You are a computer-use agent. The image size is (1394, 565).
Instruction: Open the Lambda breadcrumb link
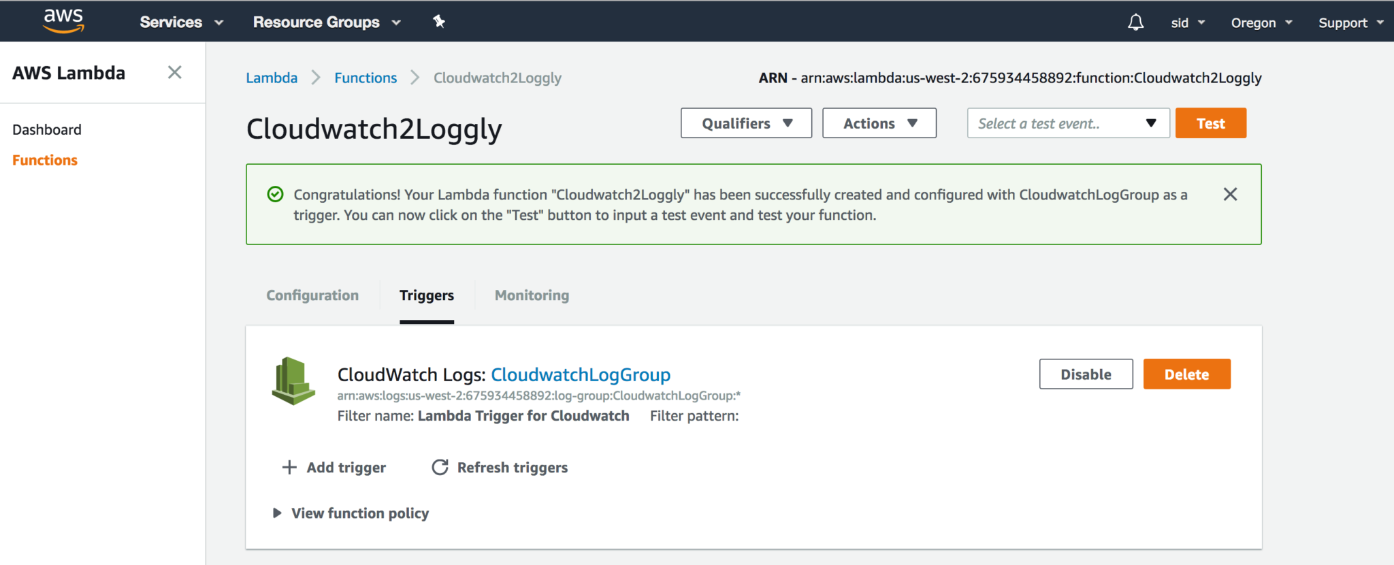tap(272, 78)
